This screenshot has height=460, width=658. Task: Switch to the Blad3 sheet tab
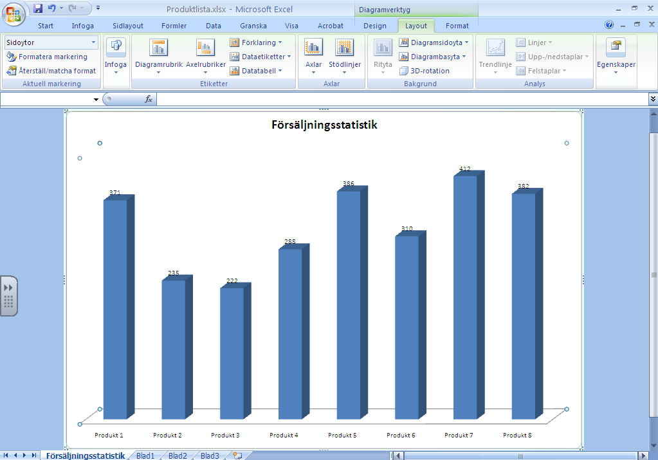tap(210, 455)
